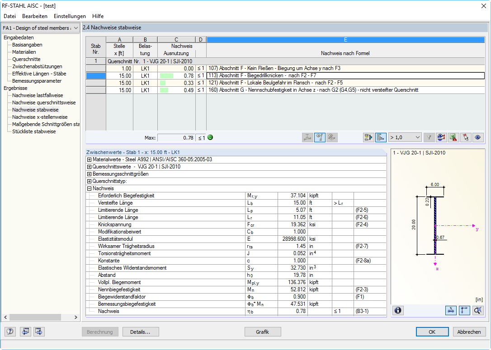Select the arrow pick icon near Excel export

(465, 137)
